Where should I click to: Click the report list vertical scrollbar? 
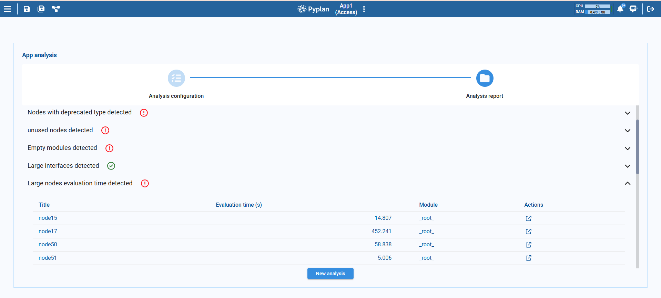pos(637,147)
